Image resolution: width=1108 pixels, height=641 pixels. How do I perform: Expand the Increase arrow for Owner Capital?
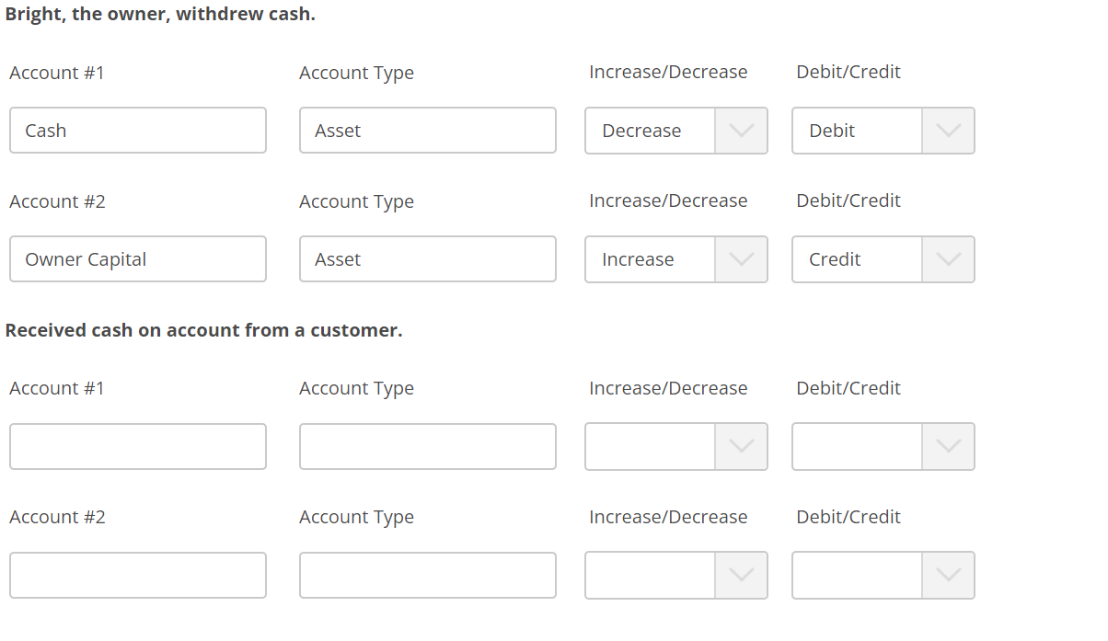tap(742, 259)
